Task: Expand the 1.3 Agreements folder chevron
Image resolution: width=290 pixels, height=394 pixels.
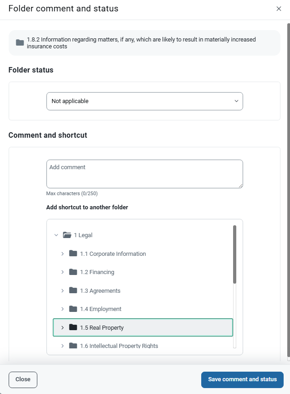Action: click(62, 290)
